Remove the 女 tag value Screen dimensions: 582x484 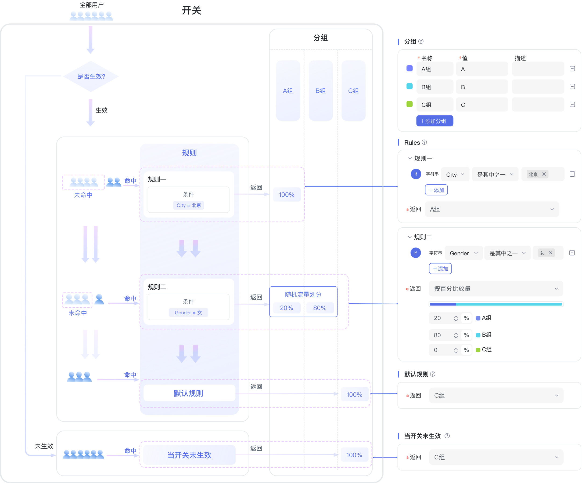551,253
